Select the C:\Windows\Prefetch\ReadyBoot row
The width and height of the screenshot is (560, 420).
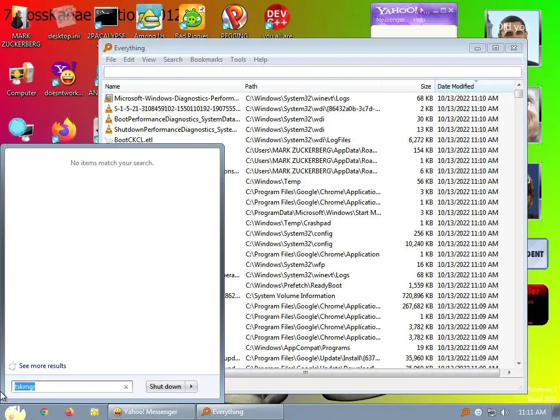pyautogui.click(x=370, y=285)
